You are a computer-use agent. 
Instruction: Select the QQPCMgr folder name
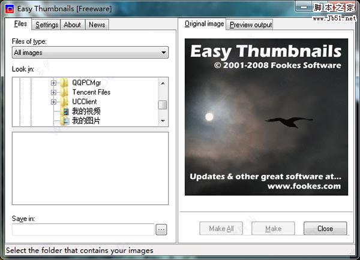(x=86, y=83)
